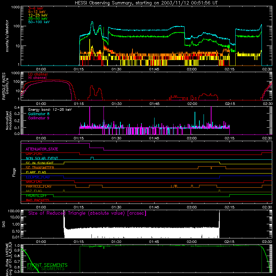Select the "LO channel" legend label
The height and width of the screenshot is (276, 276).
[38, 74]
